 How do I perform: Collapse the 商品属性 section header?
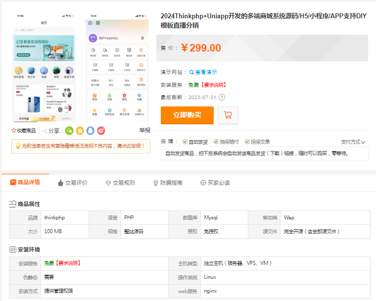tap(25, 204)
